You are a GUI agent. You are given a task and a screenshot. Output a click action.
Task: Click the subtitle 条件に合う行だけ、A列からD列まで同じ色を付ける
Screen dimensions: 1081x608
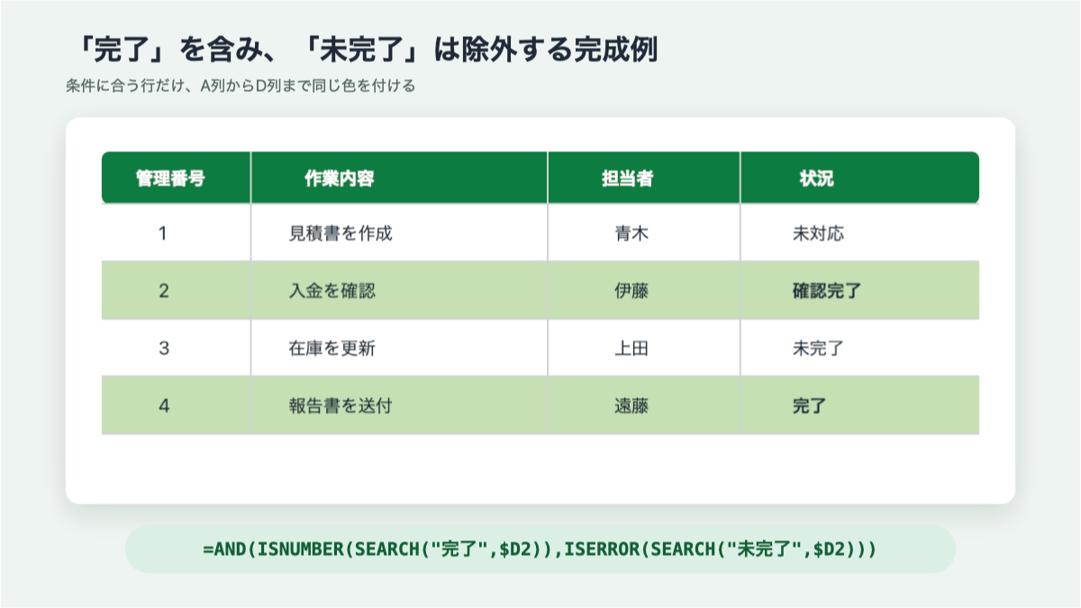(240, 87)
